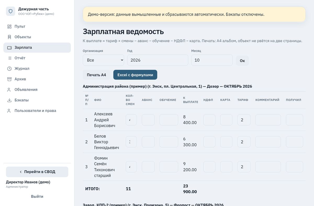Image resolution: width=314 pixels, height=206 pixels.
Task: Expand the Организация dropdown
Action: [103, 60]
